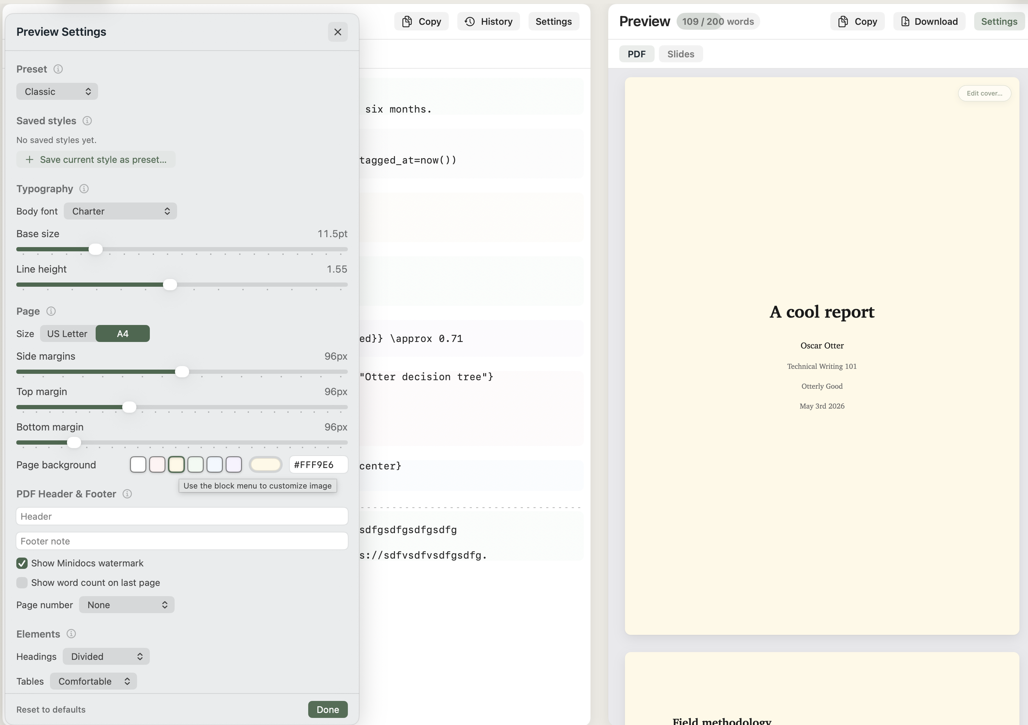The width and height of the screenshot is (1028, 725).
Task: Click the editor Copy button
Action: click(421, 22)
